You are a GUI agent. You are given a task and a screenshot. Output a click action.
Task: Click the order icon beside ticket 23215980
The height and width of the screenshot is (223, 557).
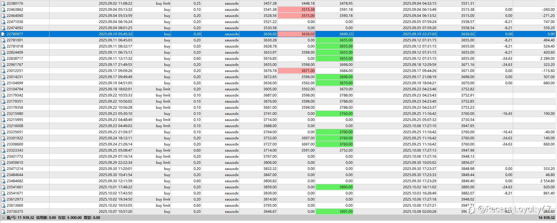click(3, 114)
